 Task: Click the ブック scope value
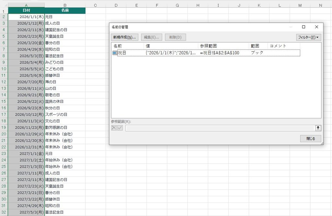[257, 53]
